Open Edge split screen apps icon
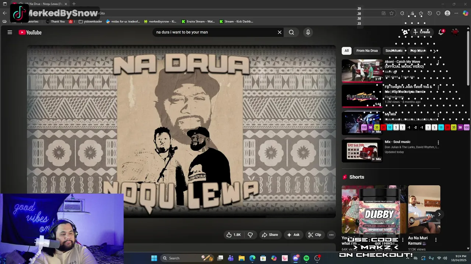The image size is (471, 264). click(x=383, y=13)
